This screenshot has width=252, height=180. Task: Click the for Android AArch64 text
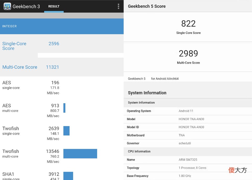pos(165,79)
